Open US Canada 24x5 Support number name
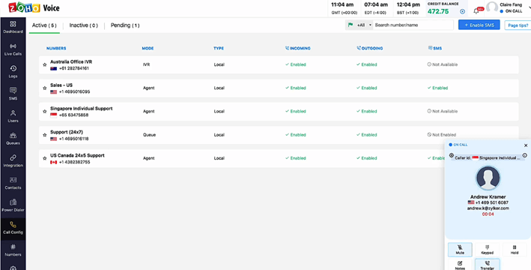Viewport: 531px width, 270px height. pos(77,155)
